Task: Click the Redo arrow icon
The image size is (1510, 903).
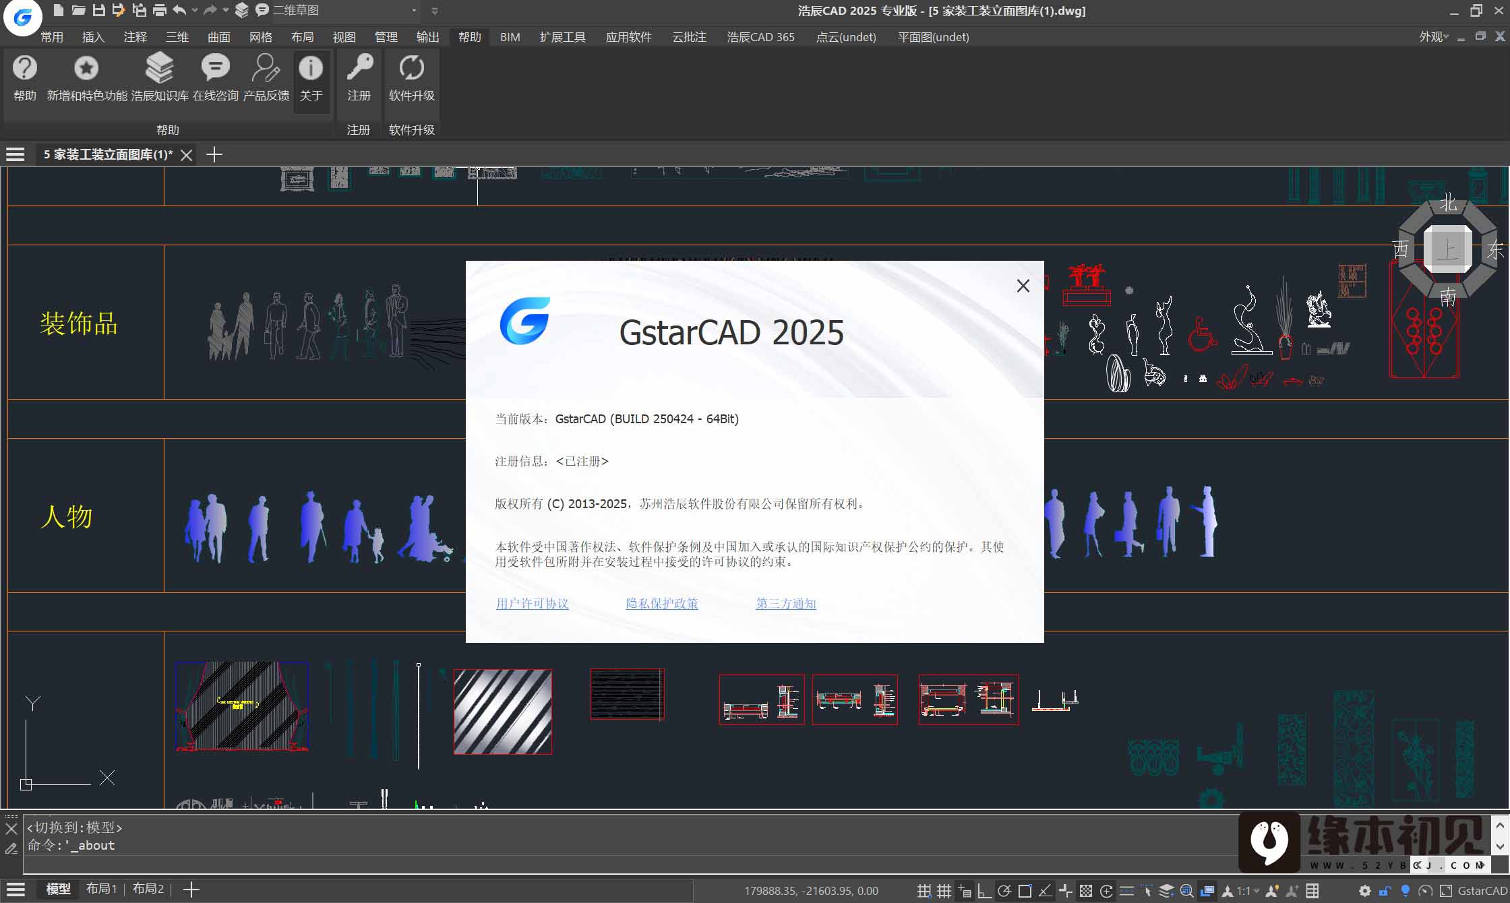Action: click(210, 10)
